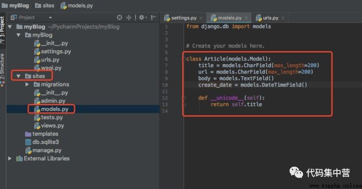Image resolution: width=362 pixels, height=189 pixels.
Task: Close the urls.py tab
Action: point(283,18)
